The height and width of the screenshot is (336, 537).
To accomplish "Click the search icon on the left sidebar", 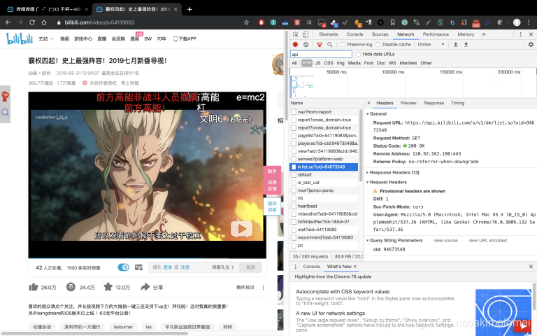I will tap(5, 113).
